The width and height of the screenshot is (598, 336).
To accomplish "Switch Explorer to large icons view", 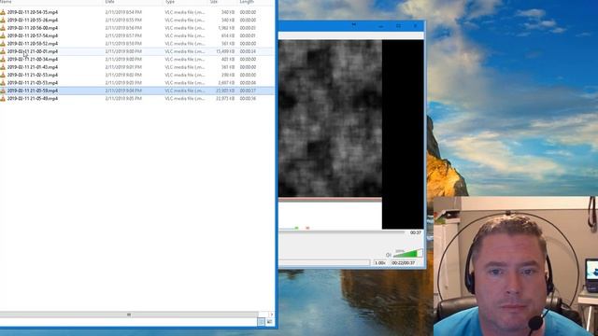I will (270, 322).
